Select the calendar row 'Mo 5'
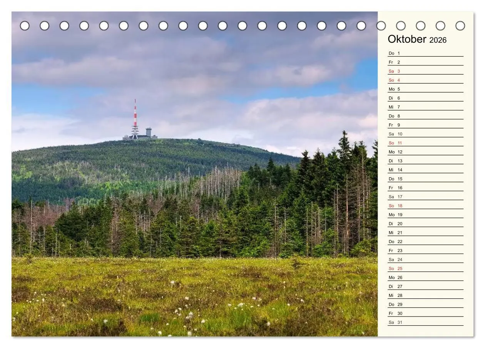The height and width of the screenshot is (348, 485). point(425,89)
